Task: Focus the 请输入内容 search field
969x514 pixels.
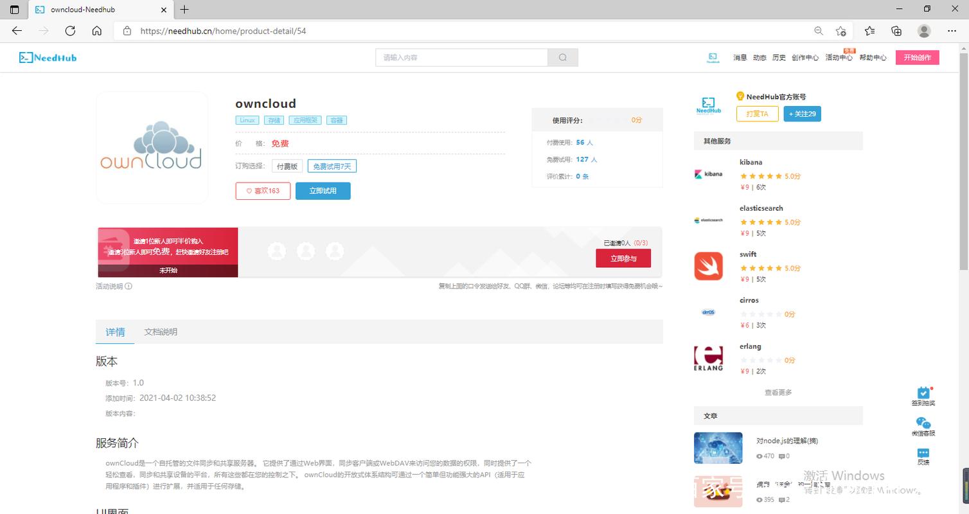Action: point(462,57)
